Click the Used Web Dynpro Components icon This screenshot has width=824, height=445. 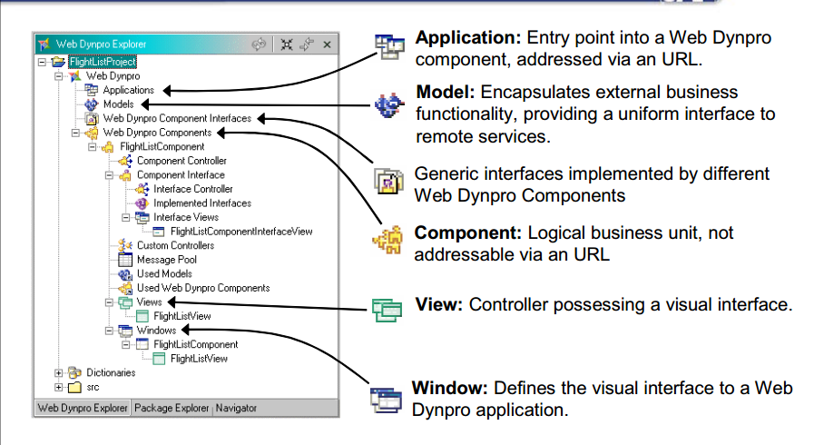(125, 288)
